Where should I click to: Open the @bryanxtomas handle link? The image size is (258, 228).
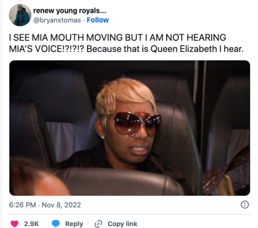click(x=57, y=20)
